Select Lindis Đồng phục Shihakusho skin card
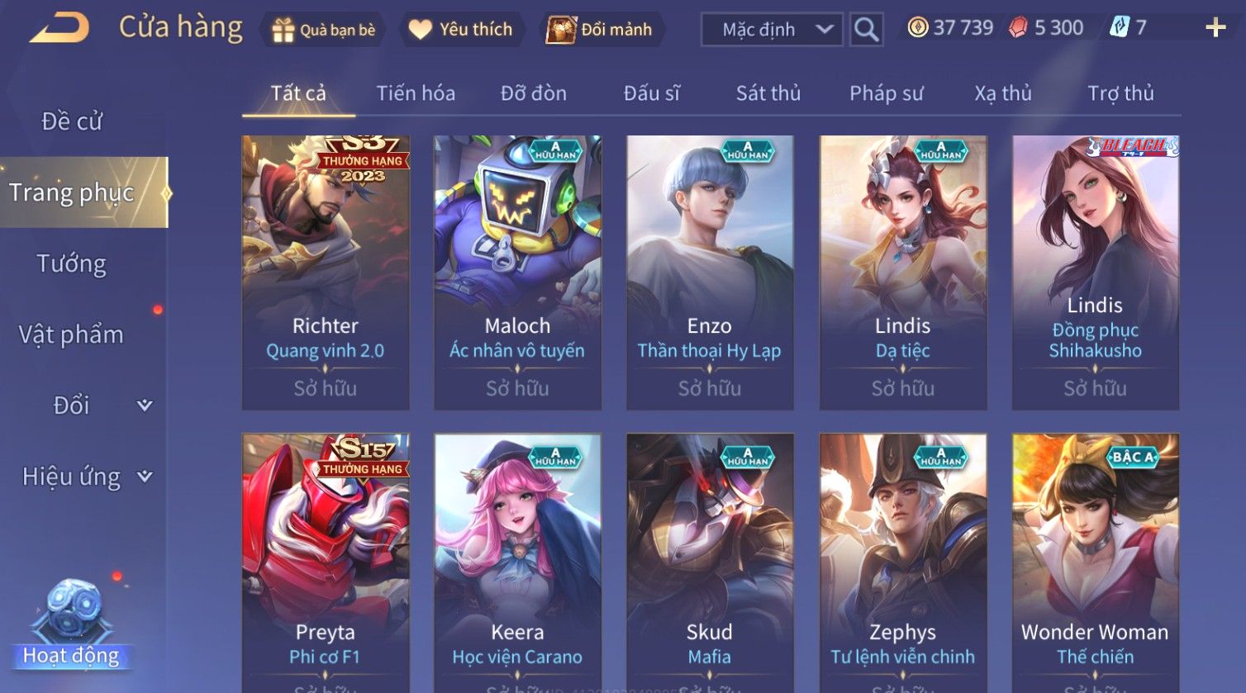Image resolution: width=1246 pixels, height=693 pixels. [x=1096, y=273]
